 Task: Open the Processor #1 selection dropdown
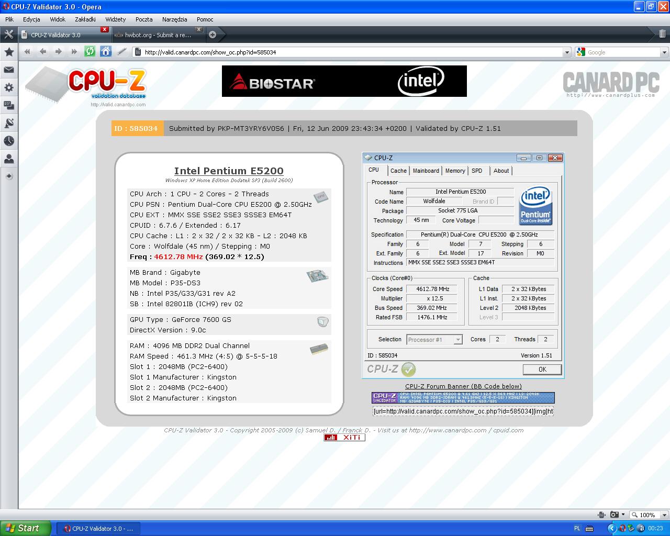click(x=434, y=340)
